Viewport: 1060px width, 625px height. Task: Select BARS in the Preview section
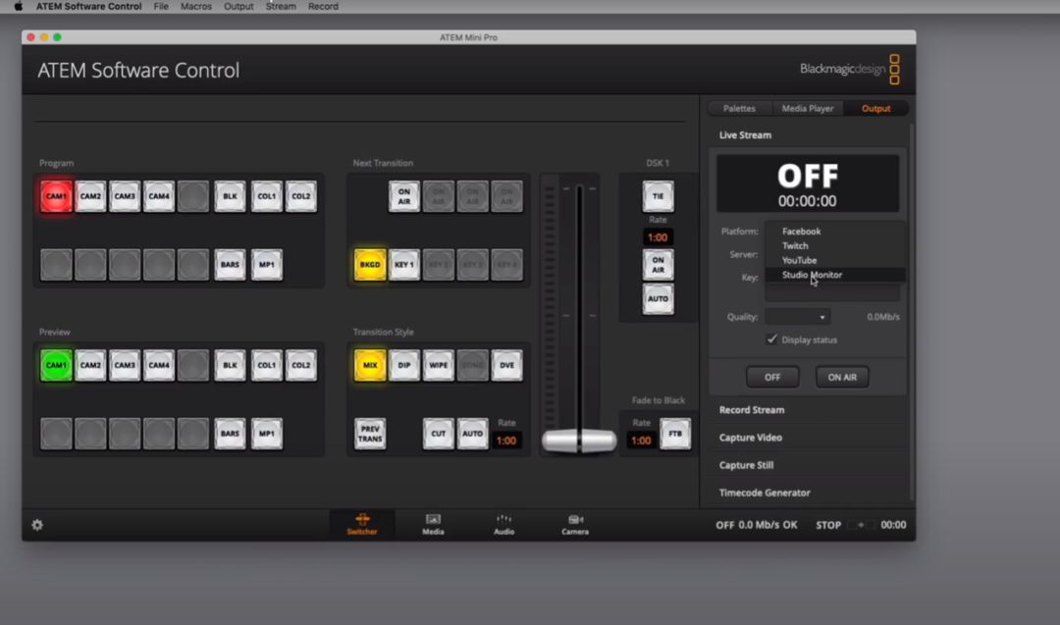pyautogui.click(x=230, y=434)
